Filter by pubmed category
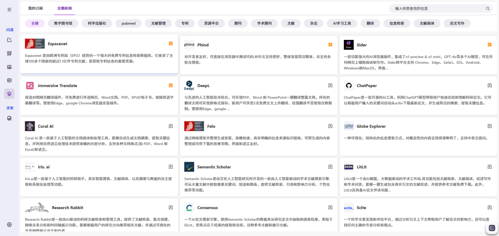This screenshot has width=499, height=236. pos(128,23)
